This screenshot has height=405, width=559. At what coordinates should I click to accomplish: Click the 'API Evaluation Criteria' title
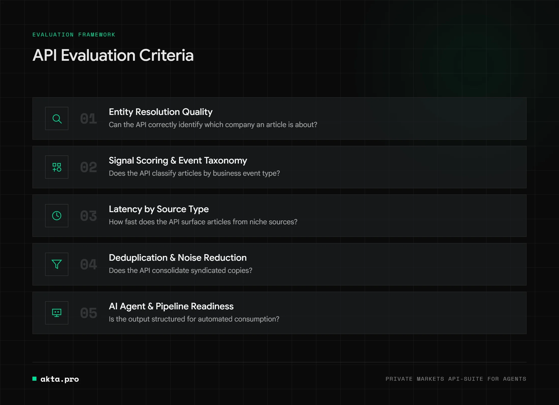(113, 55)
